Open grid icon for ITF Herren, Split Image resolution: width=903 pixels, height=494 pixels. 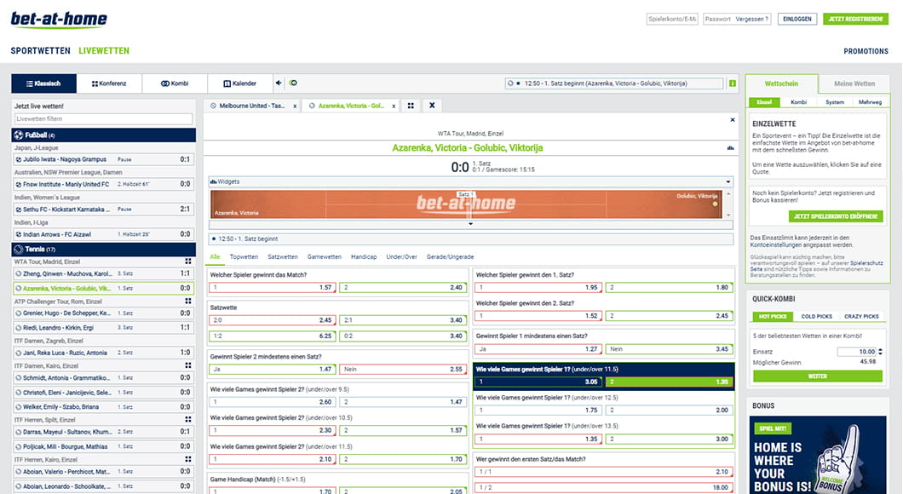[187, 420]
